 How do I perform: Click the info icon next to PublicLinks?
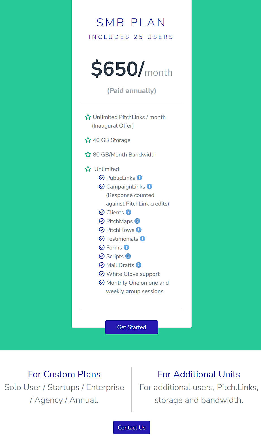click(x=139, y=178)
